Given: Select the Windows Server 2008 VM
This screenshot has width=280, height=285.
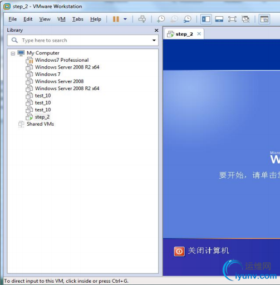Looking at the screenshot, I should point(60,81).
